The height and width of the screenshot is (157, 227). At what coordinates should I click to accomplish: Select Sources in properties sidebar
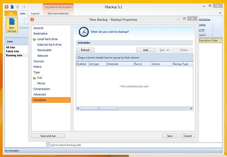39,61
